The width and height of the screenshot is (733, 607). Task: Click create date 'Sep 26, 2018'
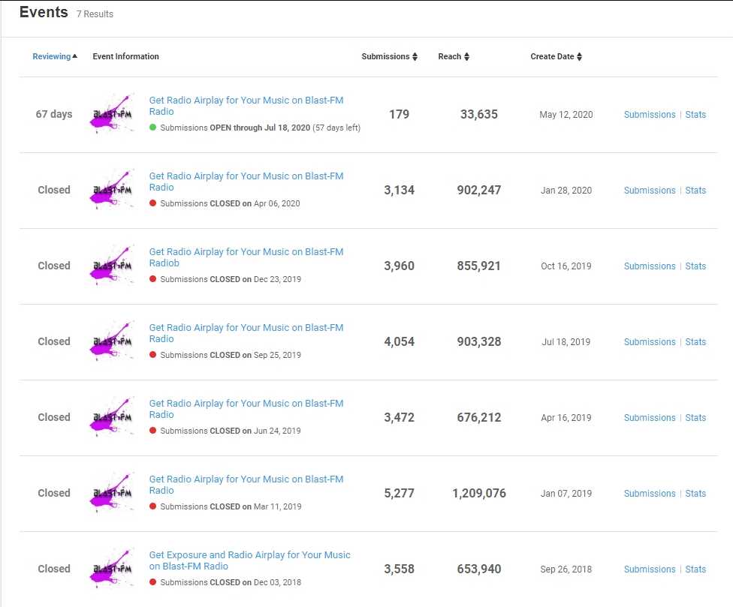[566, 569]
